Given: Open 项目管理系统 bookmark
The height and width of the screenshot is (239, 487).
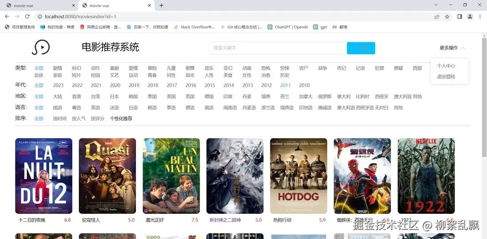Looking at the screenshot, I should point(20,27).
